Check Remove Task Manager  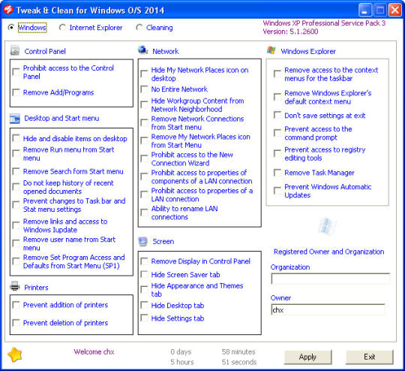[x=277, y=173]
